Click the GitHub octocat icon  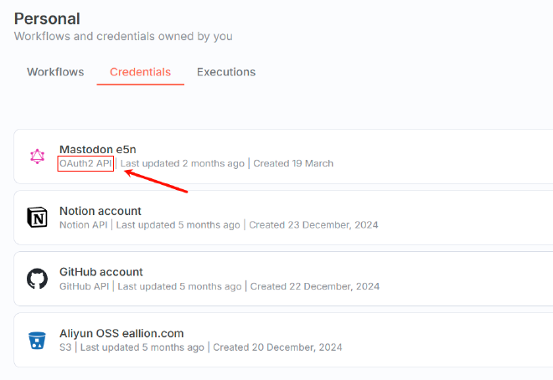coord(37,279)
